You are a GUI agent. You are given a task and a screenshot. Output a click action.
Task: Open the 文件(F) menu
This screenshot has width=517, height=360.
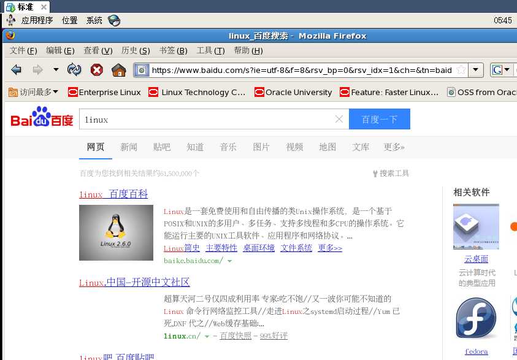point(23,50)
